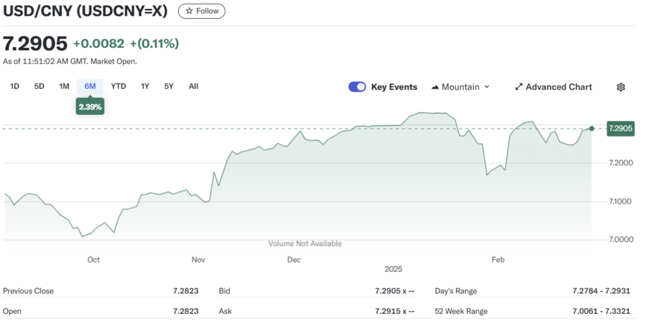Open chart settings gear icon
Viewport: 646px width, 320px height.
tap(620, 87)
